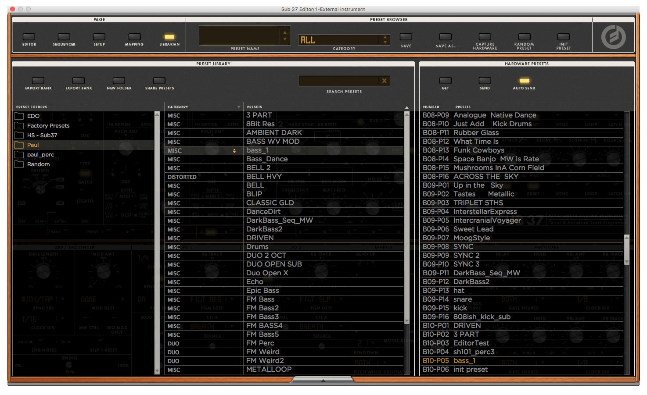Click the Export Bank button

point(79,81)
